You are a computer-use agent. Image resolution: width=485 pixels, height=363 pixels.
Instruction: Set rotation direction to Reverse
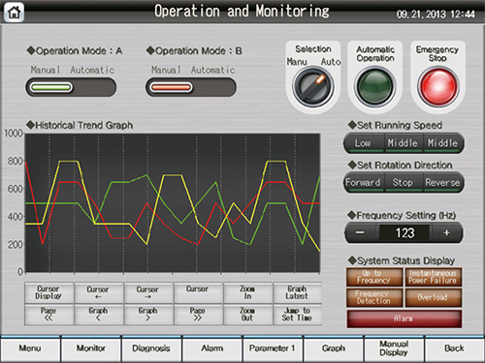click(x=442, y=182)
